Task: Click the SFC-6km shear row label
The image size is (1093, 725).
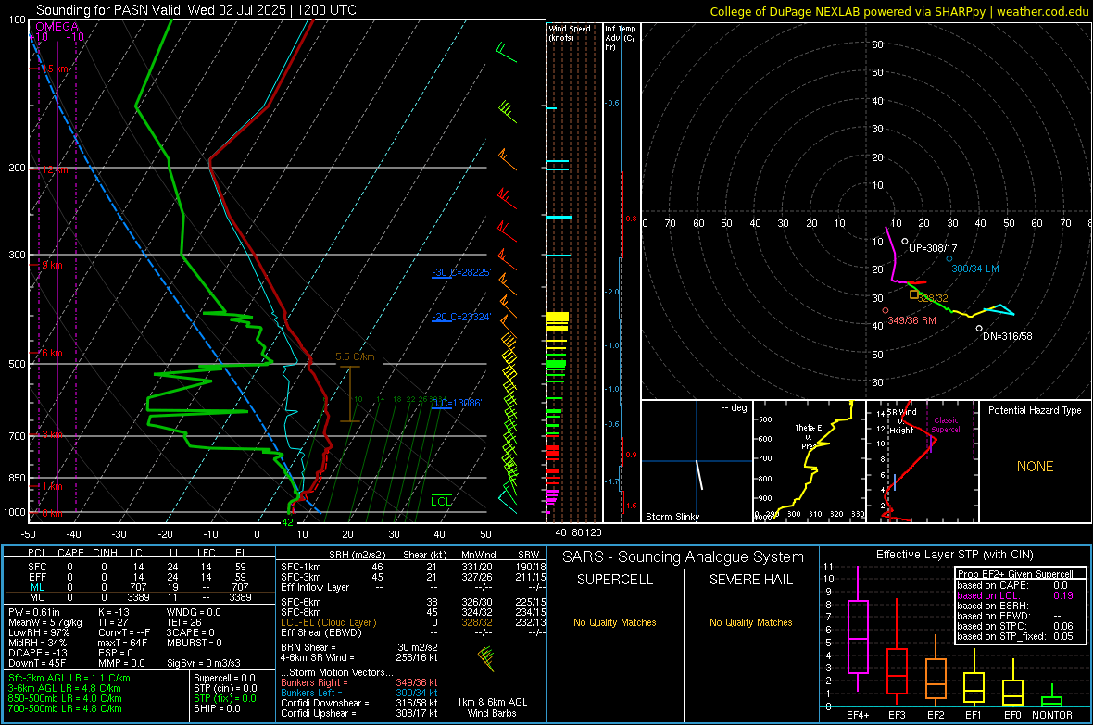Action: click(300, 602)
